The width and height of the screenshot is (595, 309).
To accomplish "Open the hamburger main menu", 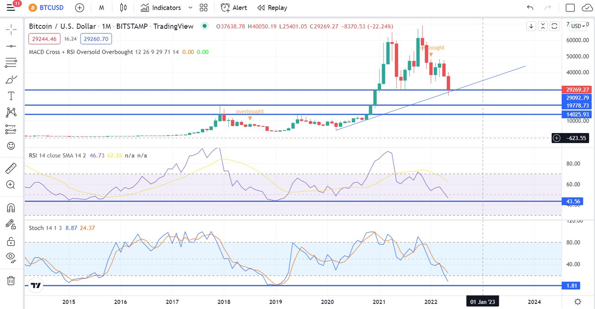I will click(11, 7).
